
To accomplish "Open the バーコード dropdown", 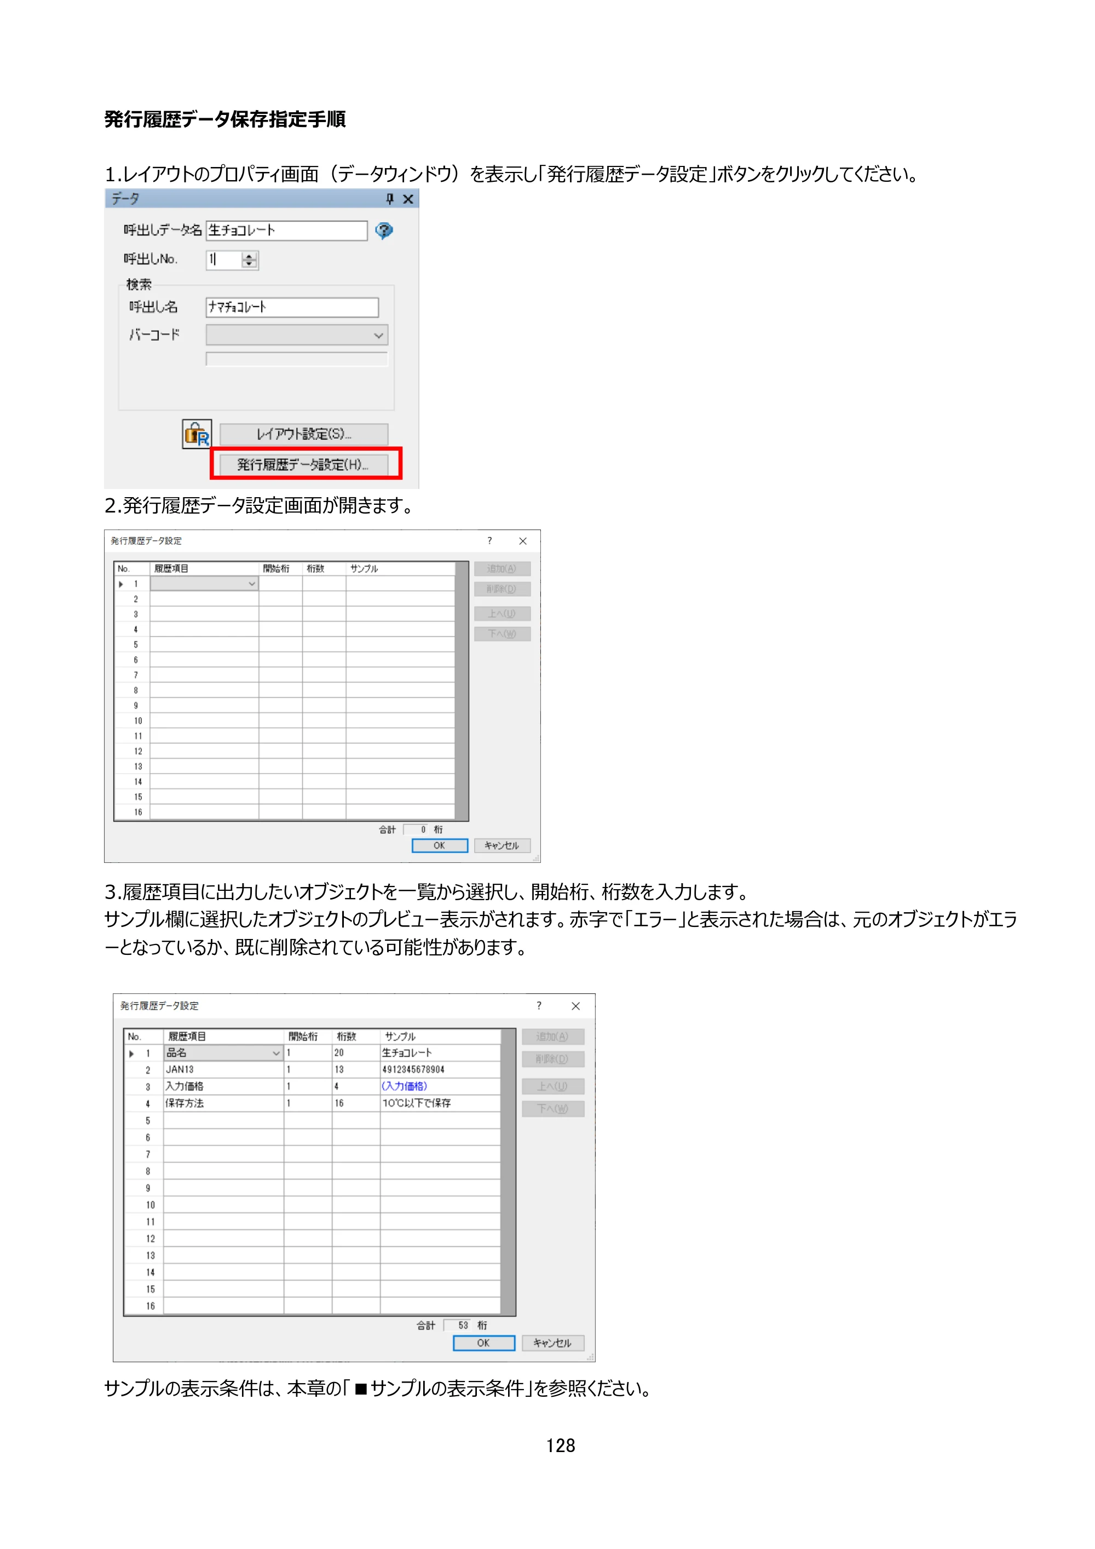I will click(297, 335).
